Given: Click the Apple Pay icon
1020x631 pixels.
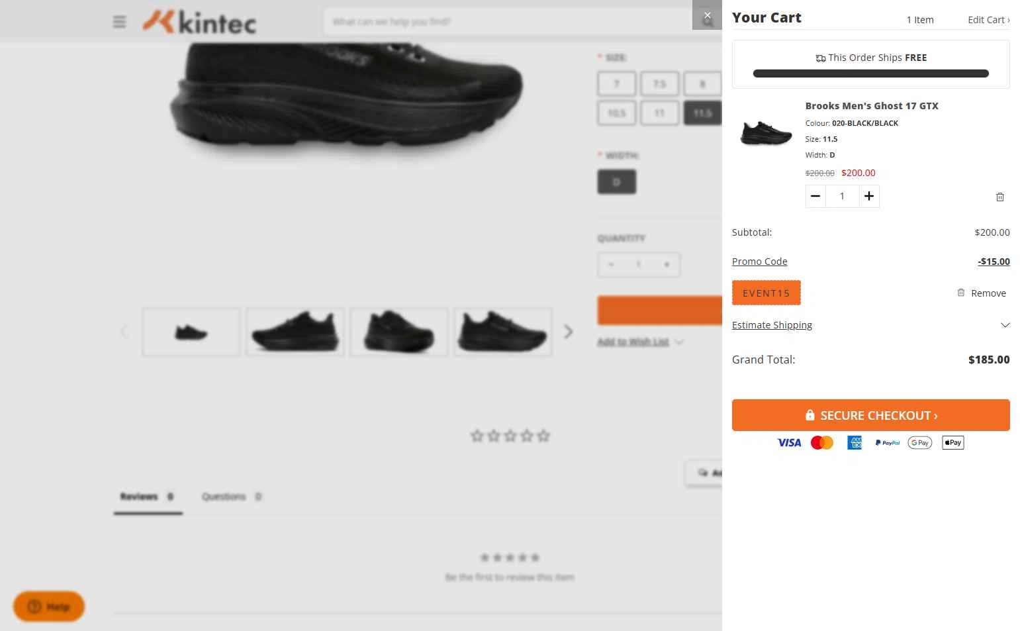Looking at the screenshot, I should (953, 443).
